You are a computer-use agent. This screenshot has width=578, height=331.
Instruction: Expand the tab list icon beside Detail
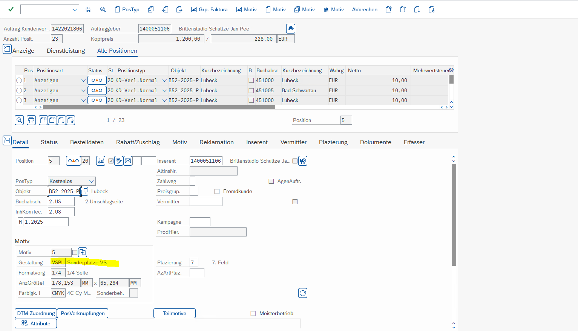click(x=7, y=140)
